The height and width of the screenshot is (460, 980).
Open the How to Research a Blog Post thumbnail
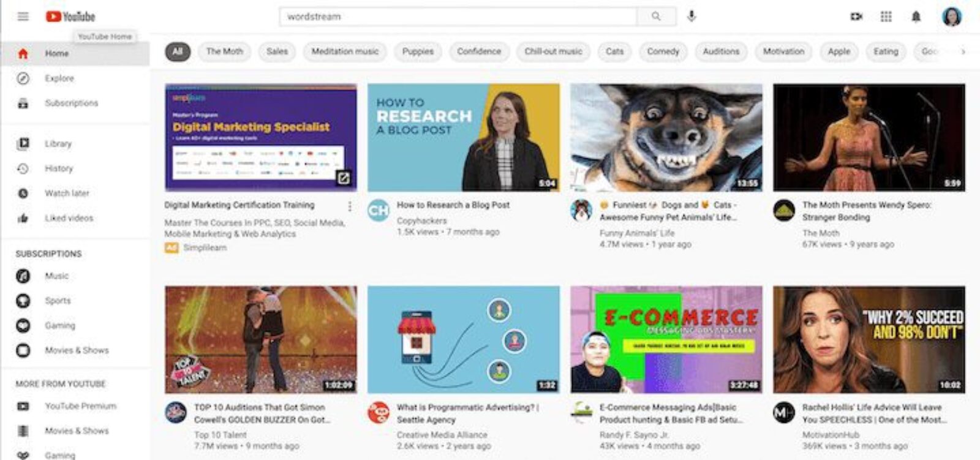(464, 138)
